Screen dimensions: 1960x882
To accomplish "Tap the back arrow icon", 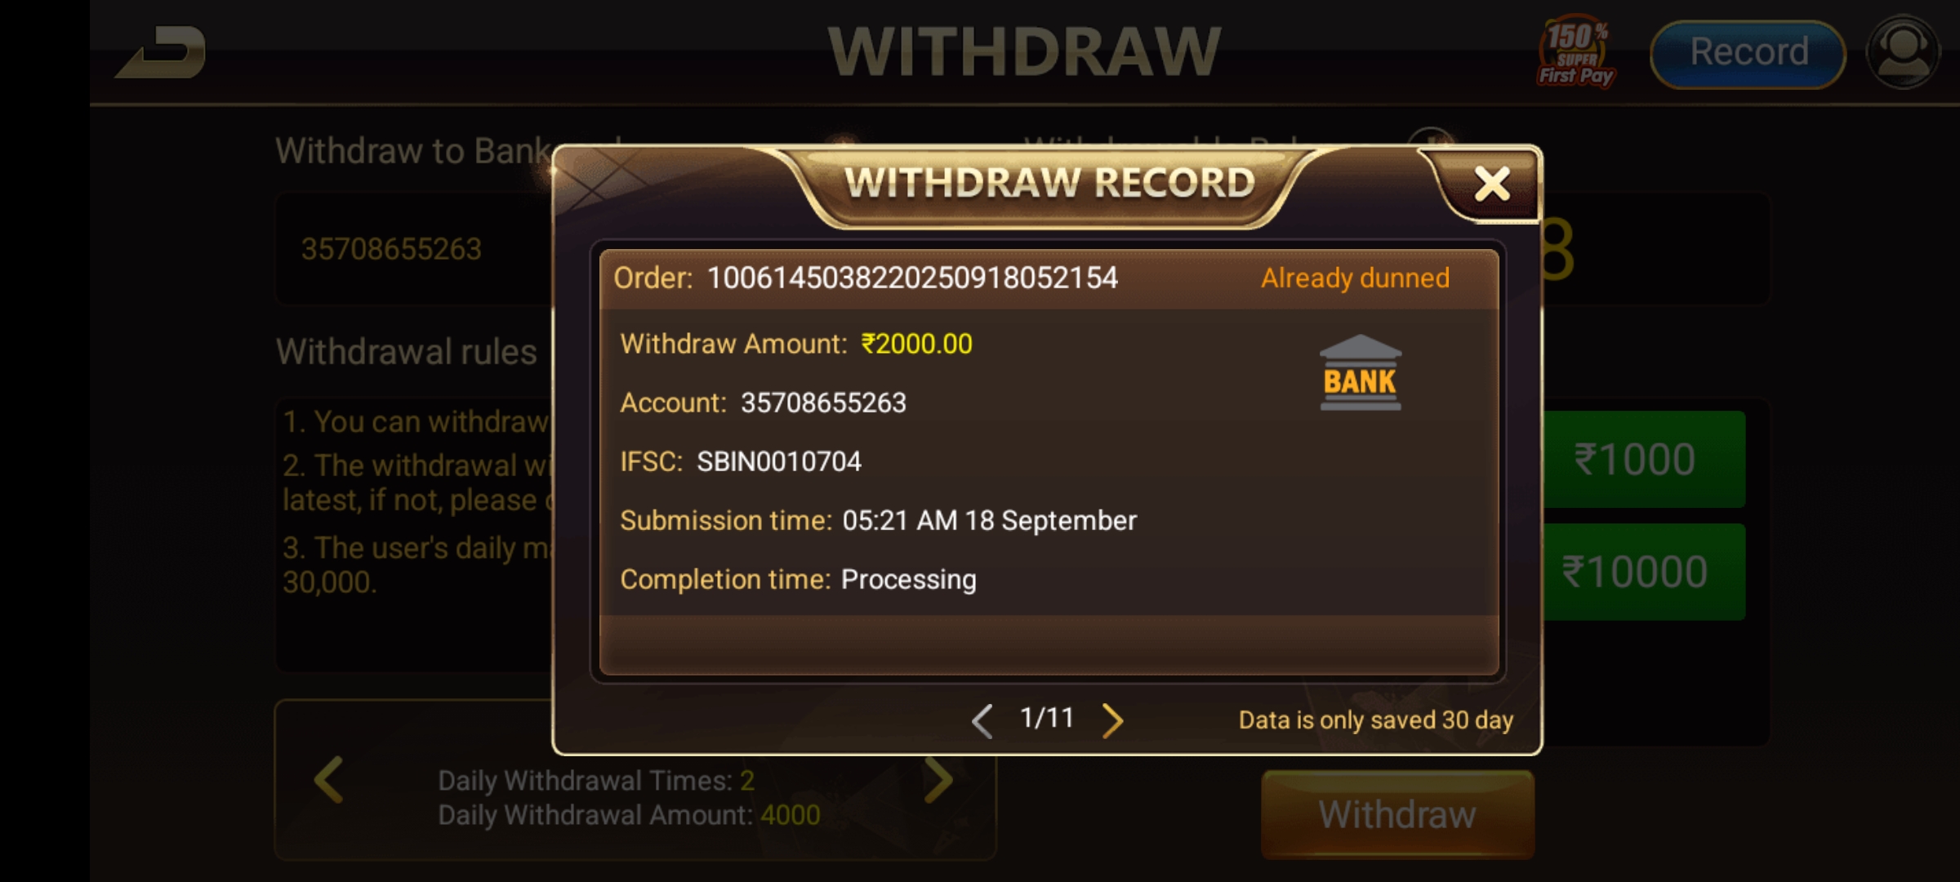I will [x=161, y=52].
